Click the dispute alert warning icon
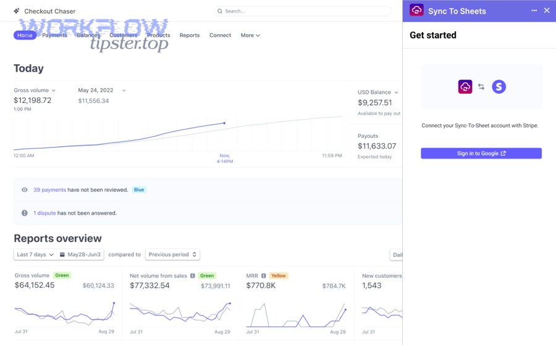This screenshot has width=556, height=345. tap(25, 213)
